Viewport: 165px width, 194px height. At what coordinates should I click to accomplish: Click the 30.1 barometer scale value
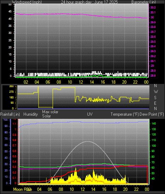pos(153,12)
